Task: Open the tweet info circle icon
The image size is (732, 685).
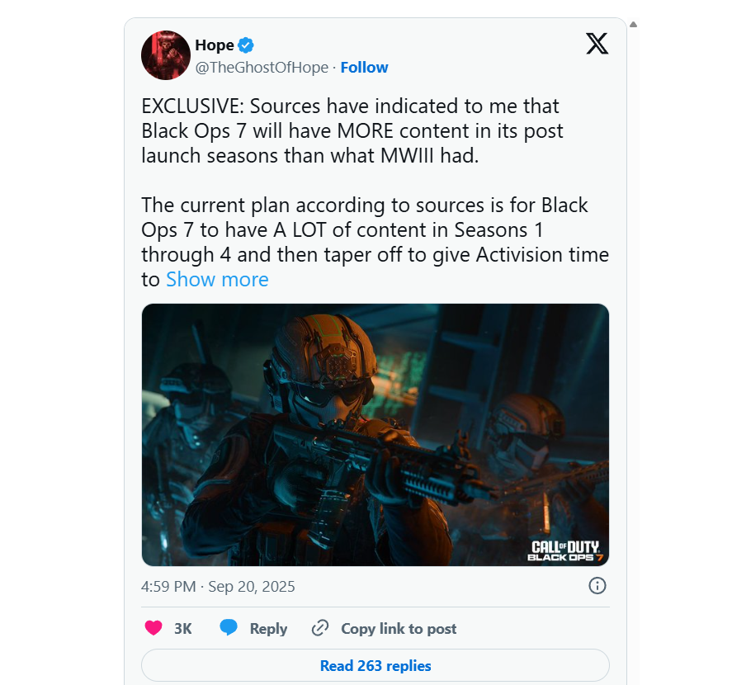Action: 597,585
